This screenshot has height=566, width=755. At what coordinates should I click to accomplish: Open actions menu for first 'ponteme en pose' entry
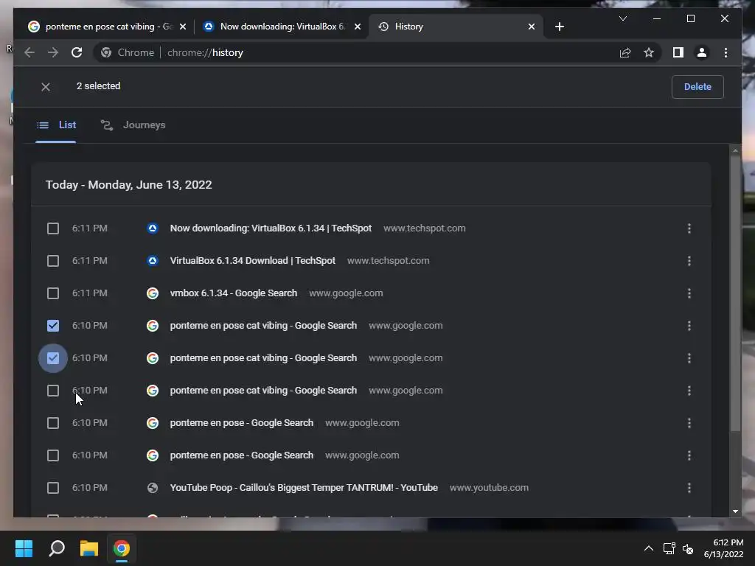(x=689, y=423)
